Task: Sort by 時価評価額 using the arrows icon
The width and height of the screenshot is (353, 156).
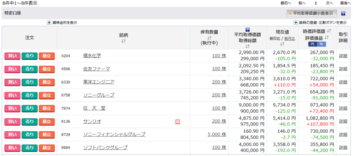Action: tap(329, 31)
